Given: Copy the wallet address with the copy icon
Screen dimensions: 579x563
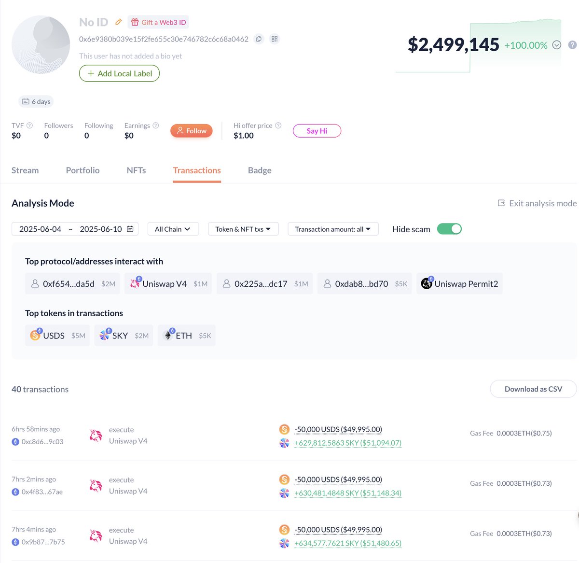Looking at the screenshot, I should coord(259,39).
